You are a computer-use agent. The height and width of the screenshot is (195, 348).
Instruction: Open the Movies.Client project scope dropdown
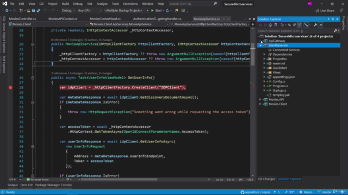tap(48, 24)
